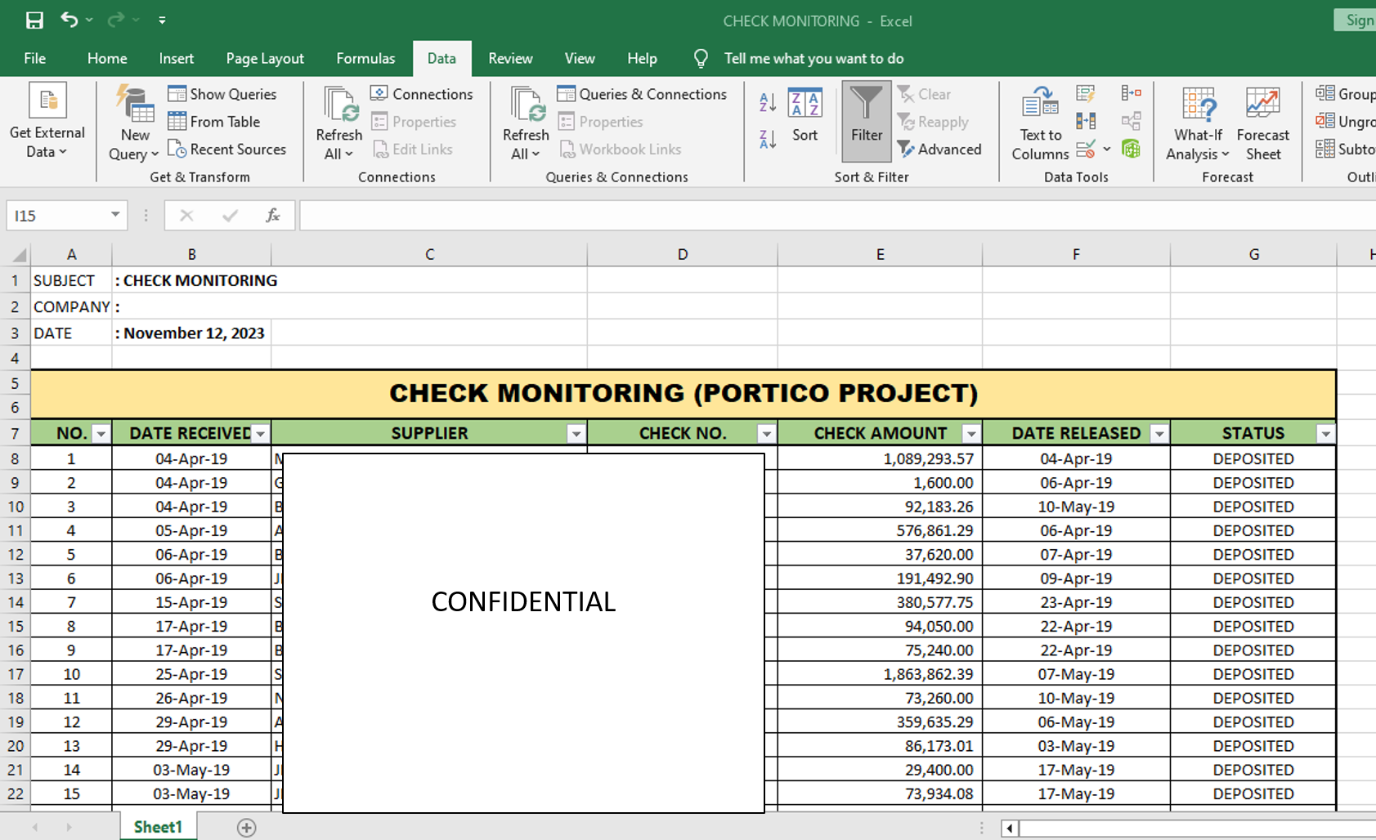
Task: Open the CHECK AMOUNT filter dropdown
Action: [971, 434]
